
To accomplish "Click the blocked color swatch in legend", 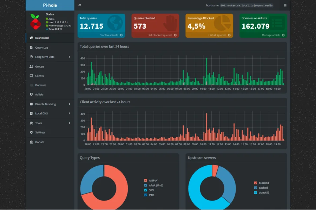I will pyautogui.click(x=256, y=183).
